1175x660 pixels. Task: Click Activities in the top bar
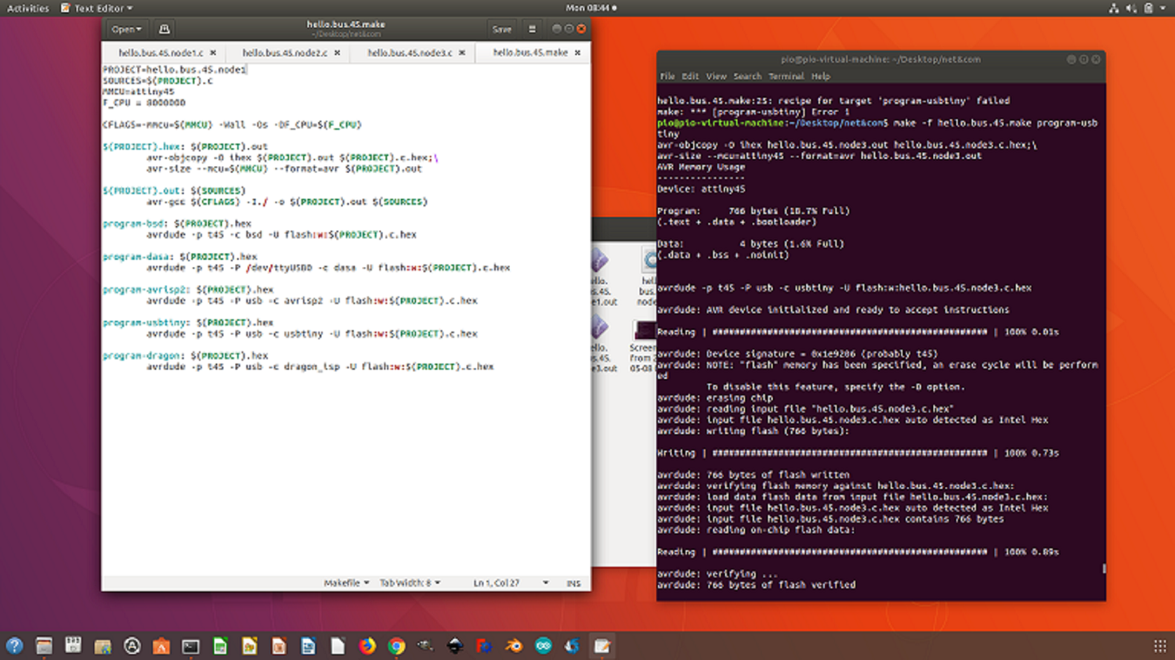coord(27,8)
